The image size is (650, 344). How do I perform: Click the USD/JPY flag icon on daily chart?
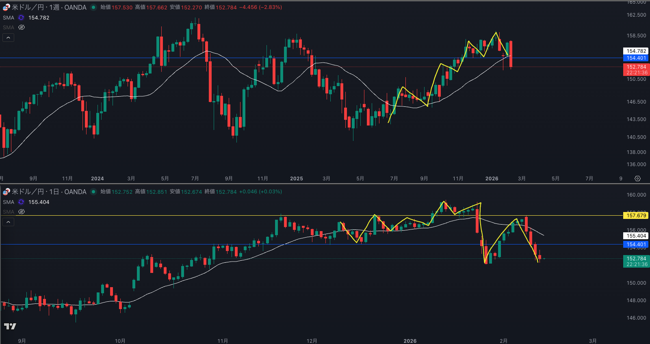[x=6, y=192]
